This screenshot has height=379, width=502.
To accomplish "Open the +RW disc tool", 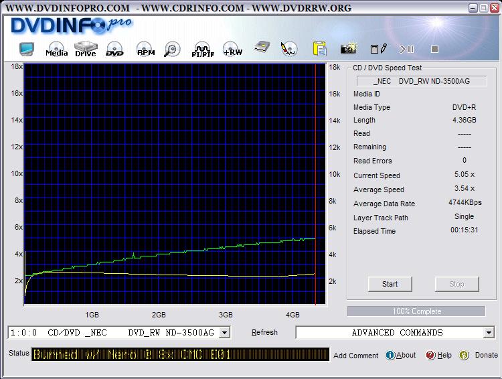I will pos(233,50).
